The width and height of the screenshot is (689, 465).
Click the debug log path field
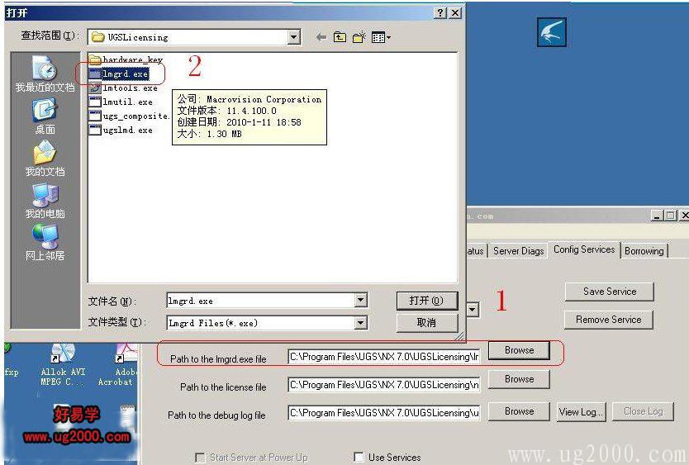384,413
